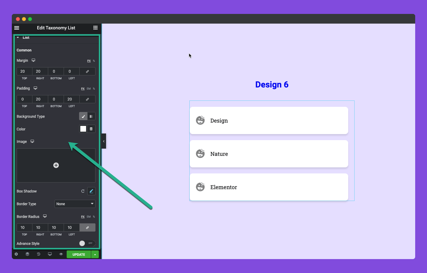Open the History icon
This screenshot has height=273, width=427.
coord(38,254)
